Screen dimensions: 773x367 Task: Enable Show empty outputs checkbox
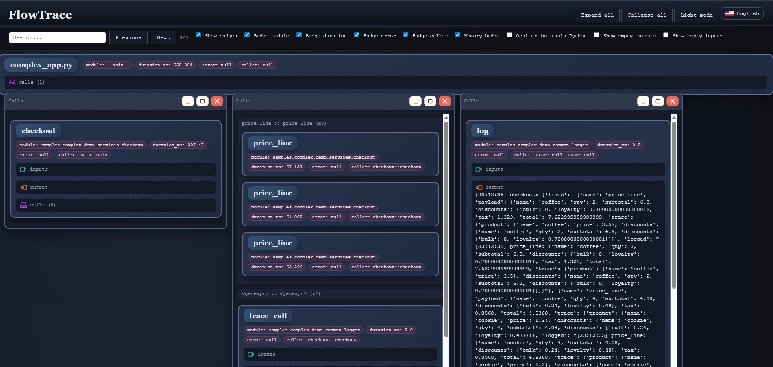(596, 35)
